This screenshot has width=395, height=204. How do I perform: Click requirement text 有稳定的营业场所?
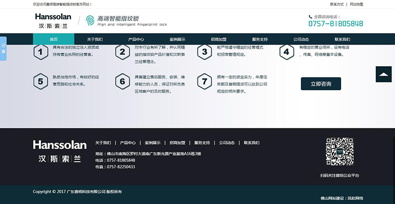324,51
